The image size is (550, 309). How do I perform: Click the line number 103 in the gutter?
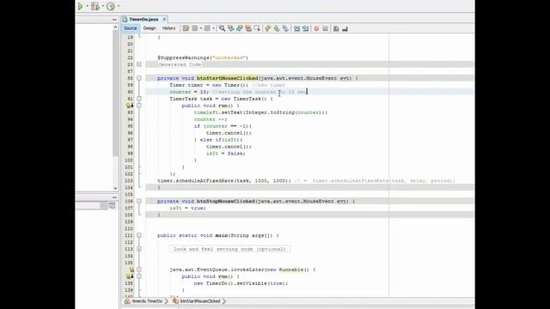[129, 181]
